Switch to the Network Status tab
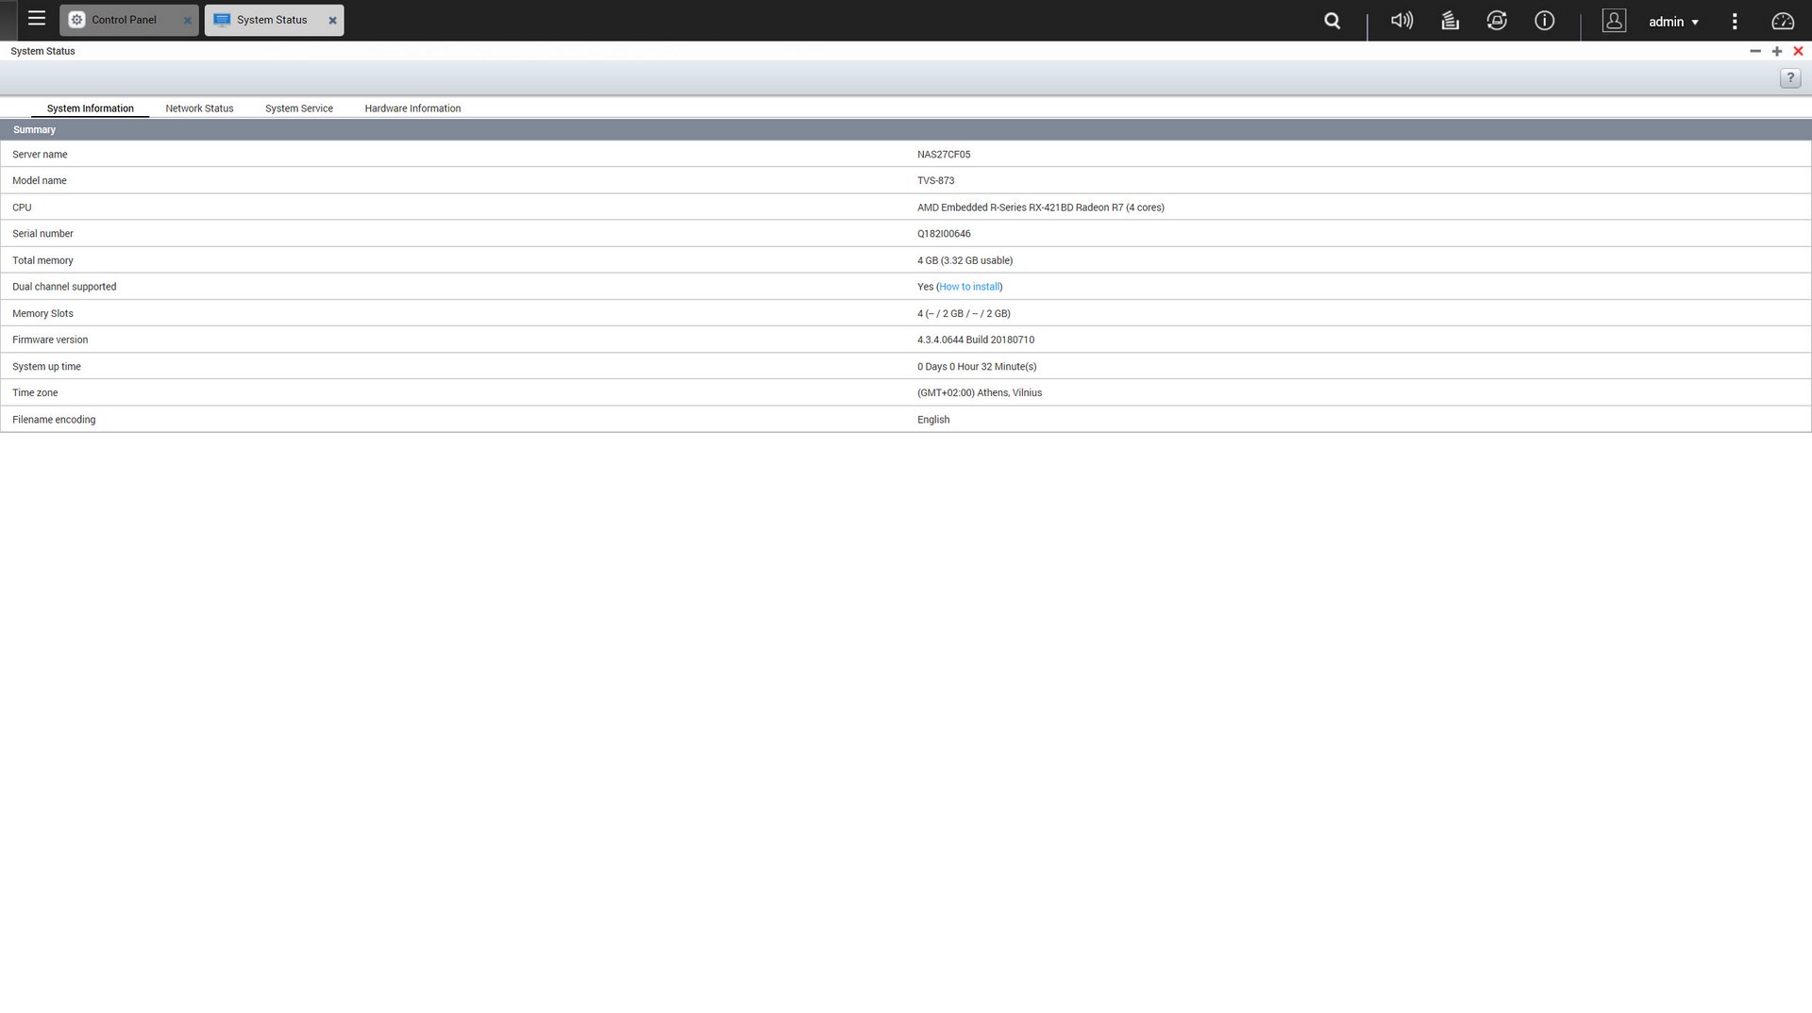This screenshot has width=1812, height=1013. pos(199,108)
